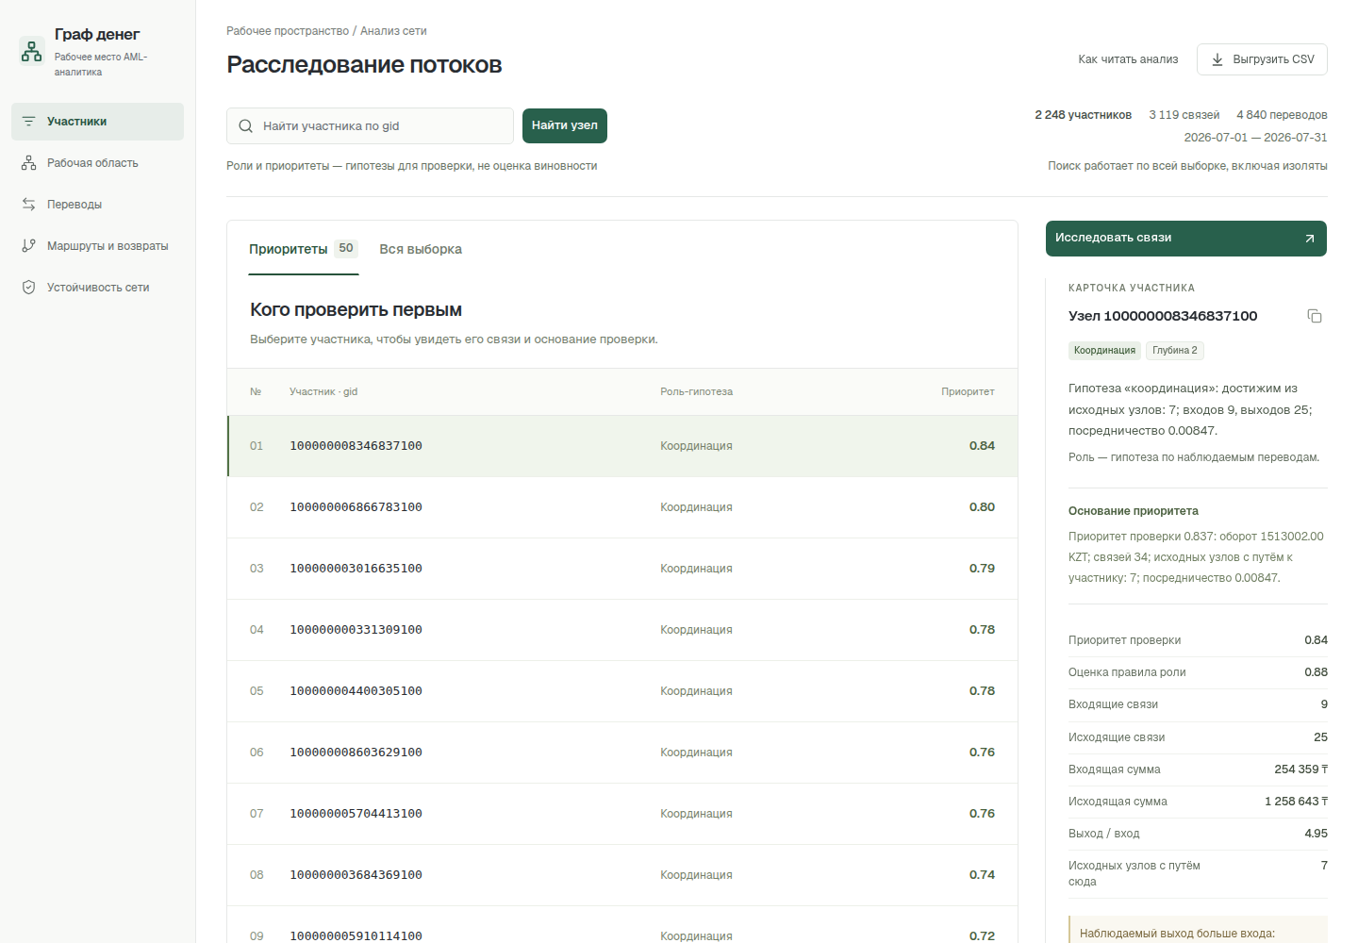Click the Глубина 2 tag
Image resolution: width=1358 pixels, height=943 pixels.
1175,351
